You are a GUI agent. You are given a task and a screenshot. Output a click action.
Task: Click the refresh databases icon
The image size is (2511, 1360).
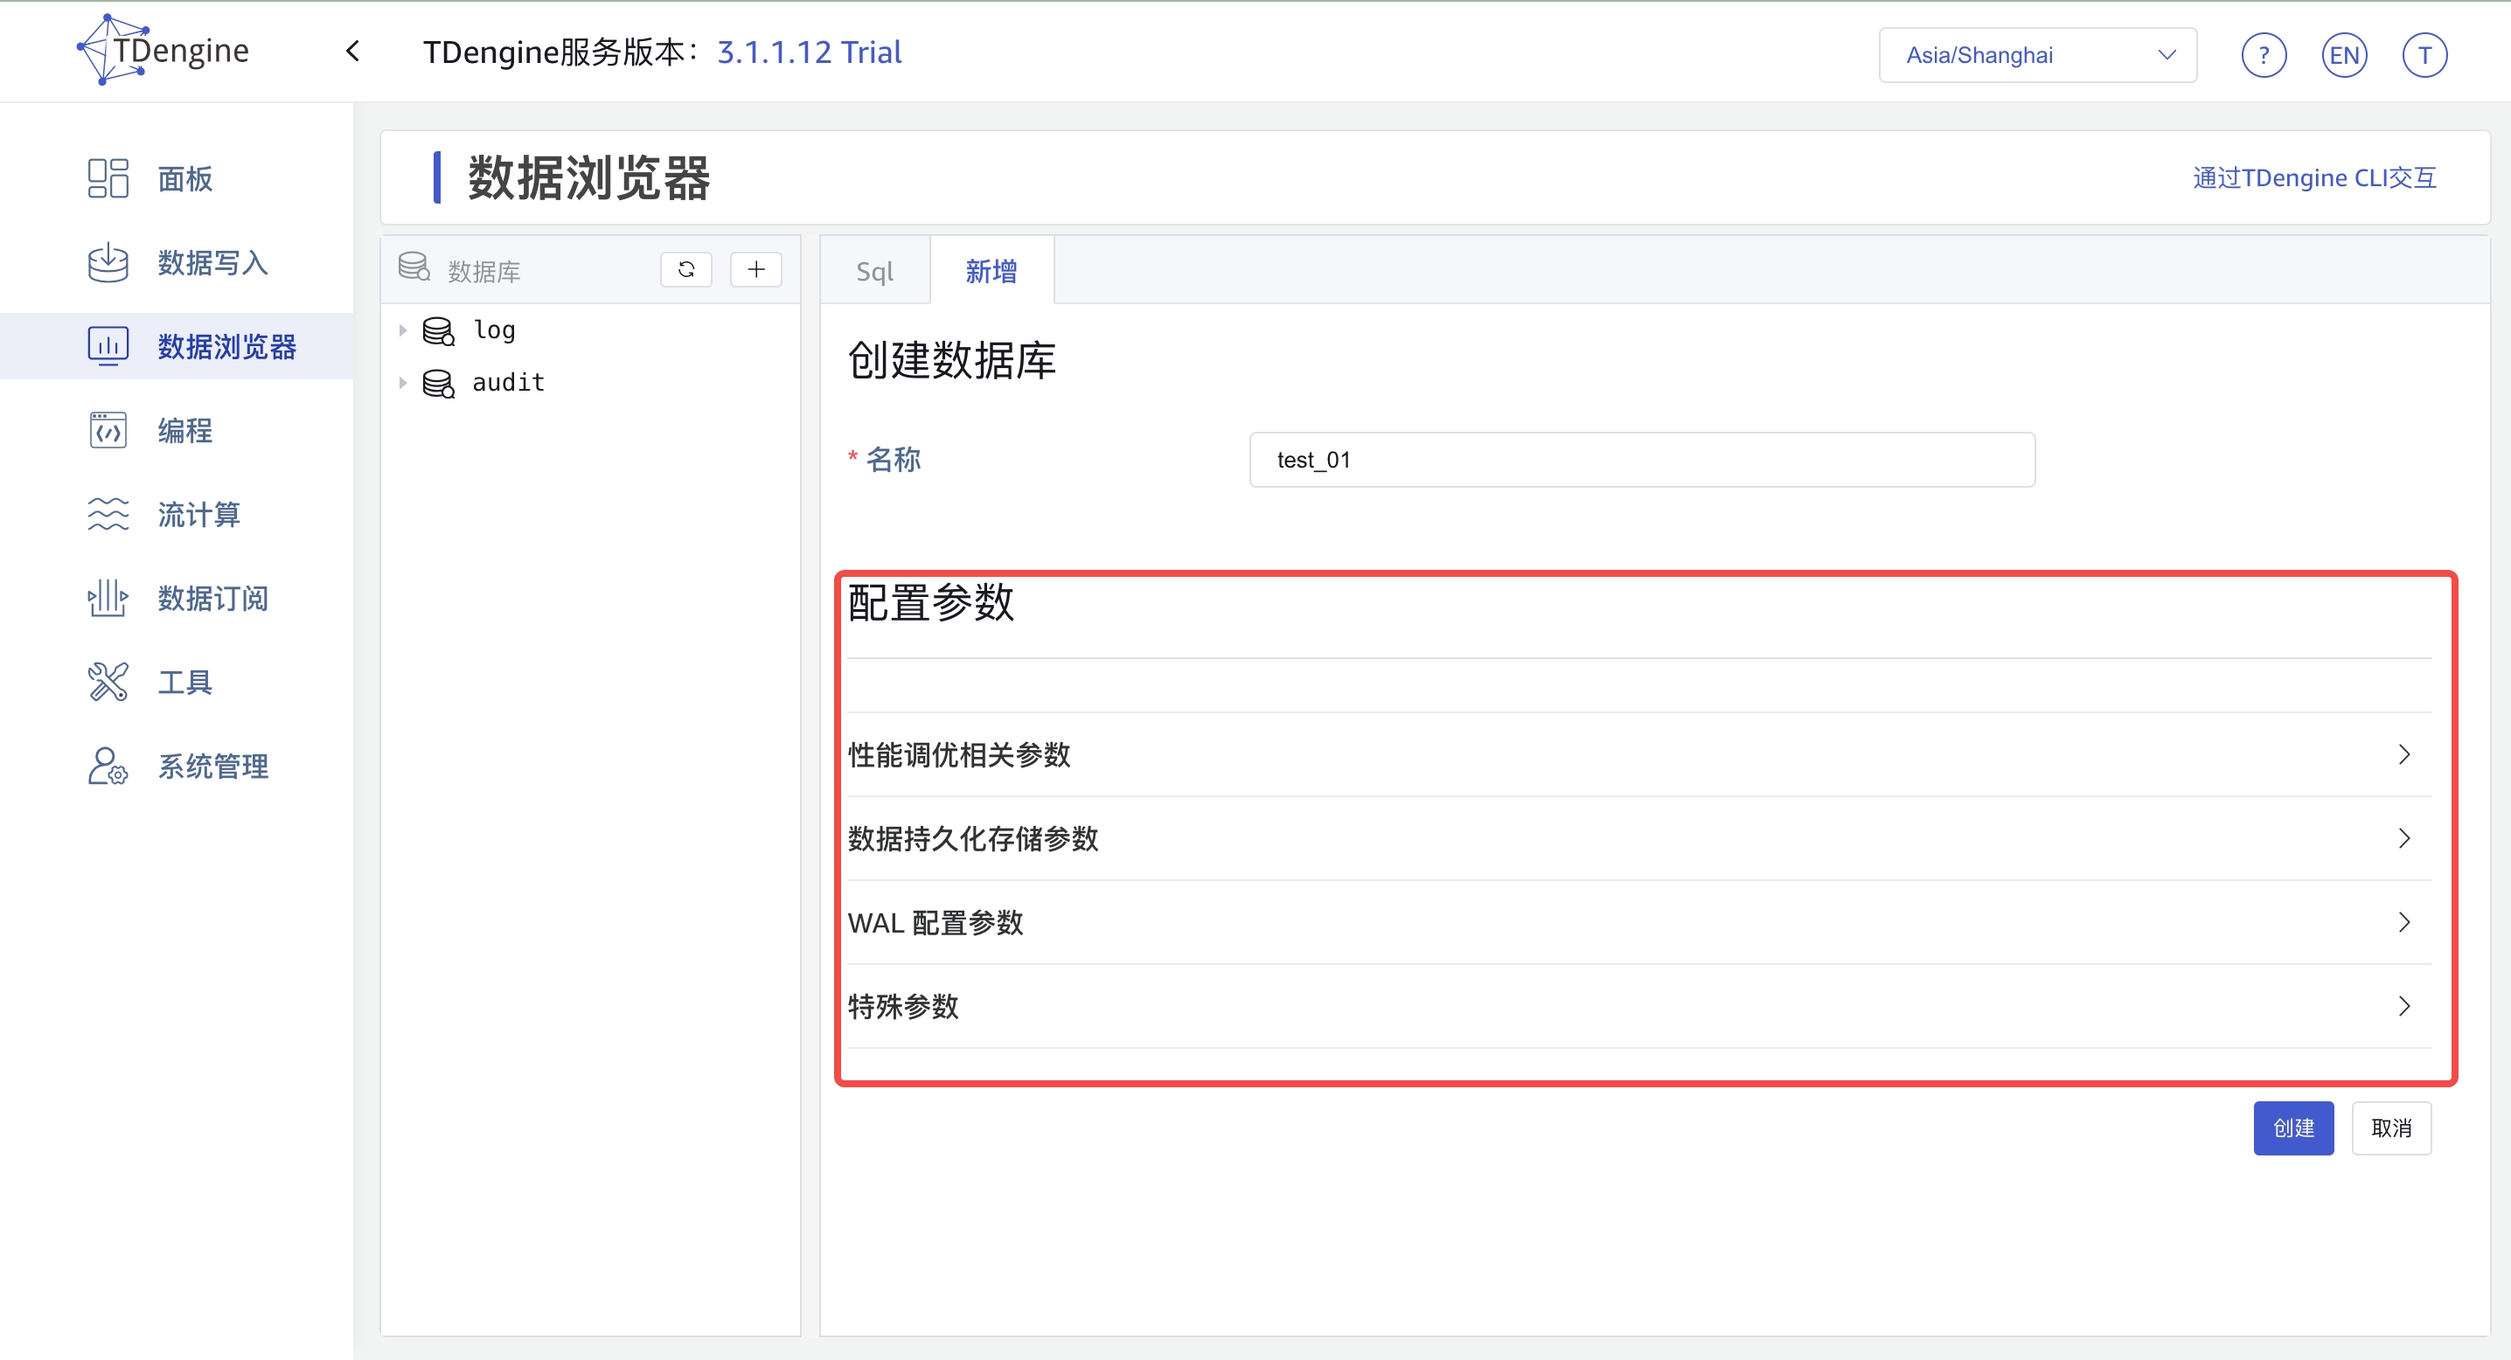686,270
